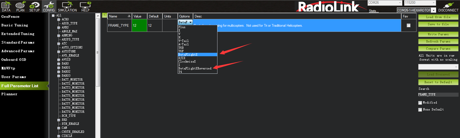This screenshot has height=138, width=460.
Task: Click the parameter tree vertical scrollbar
Action: click(98, 53)
